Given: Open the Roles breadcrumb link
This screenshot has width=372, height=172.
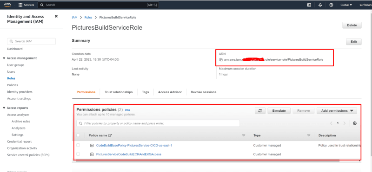Looking at the screenshot, I should [x=88, y=18].
